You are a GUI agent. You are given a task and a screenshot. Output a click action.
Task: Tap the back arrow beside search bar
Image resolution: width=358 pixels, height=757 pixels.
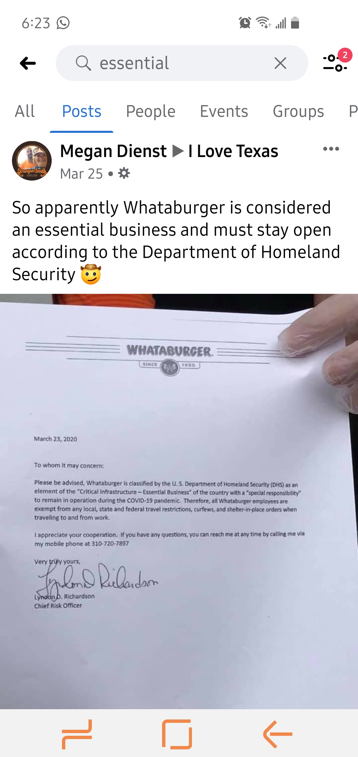28,63
